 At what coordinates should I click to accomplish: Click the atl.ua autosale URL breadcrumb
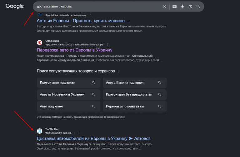tap(65, 15)
